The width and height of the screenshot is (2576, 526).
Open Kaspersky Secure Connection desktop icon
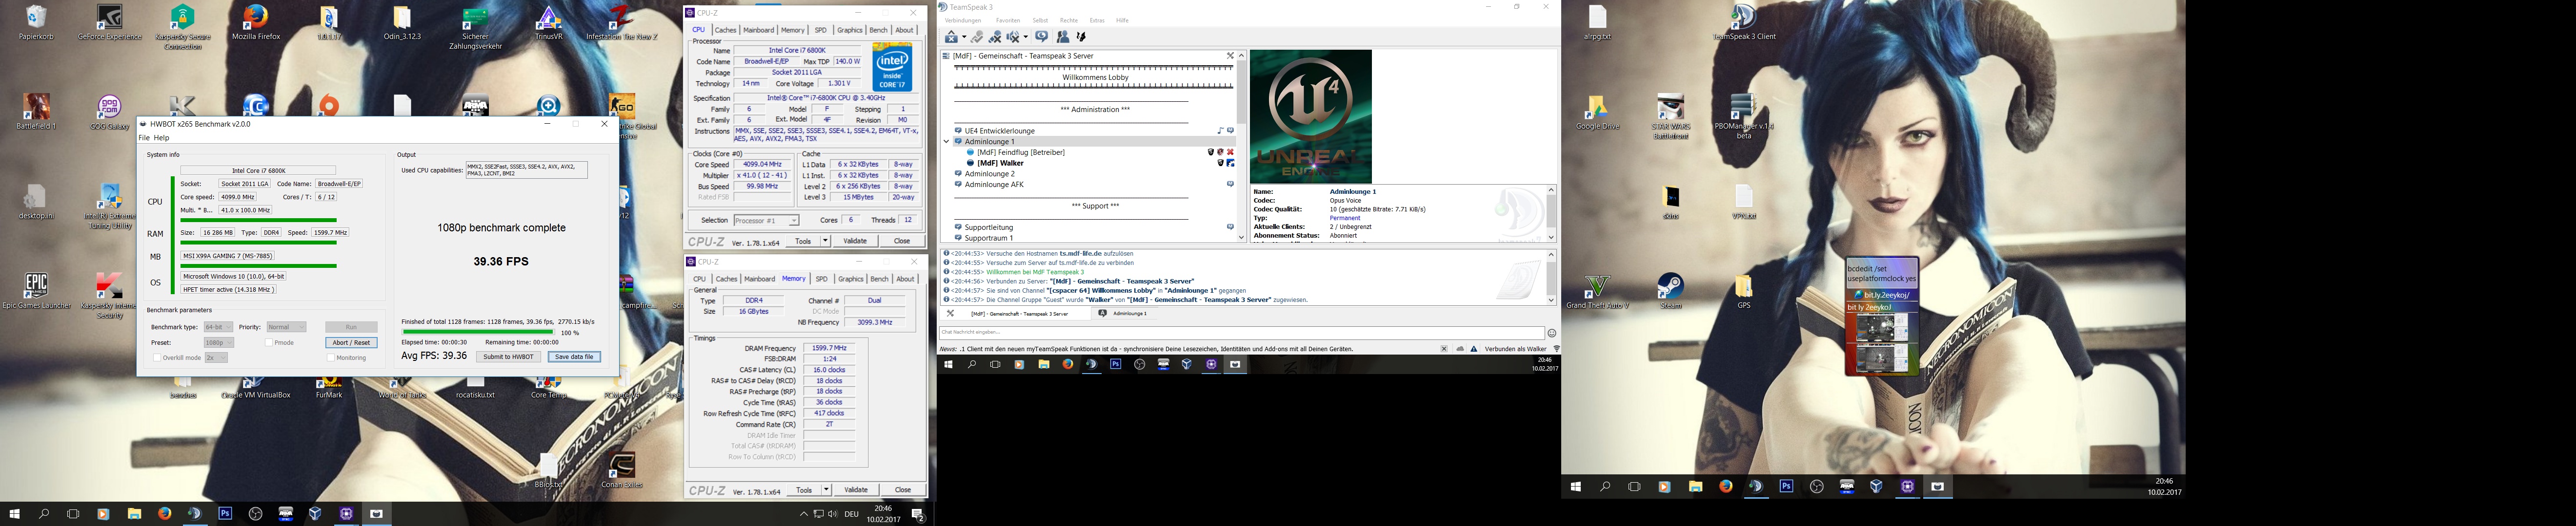tap(183, 26)
